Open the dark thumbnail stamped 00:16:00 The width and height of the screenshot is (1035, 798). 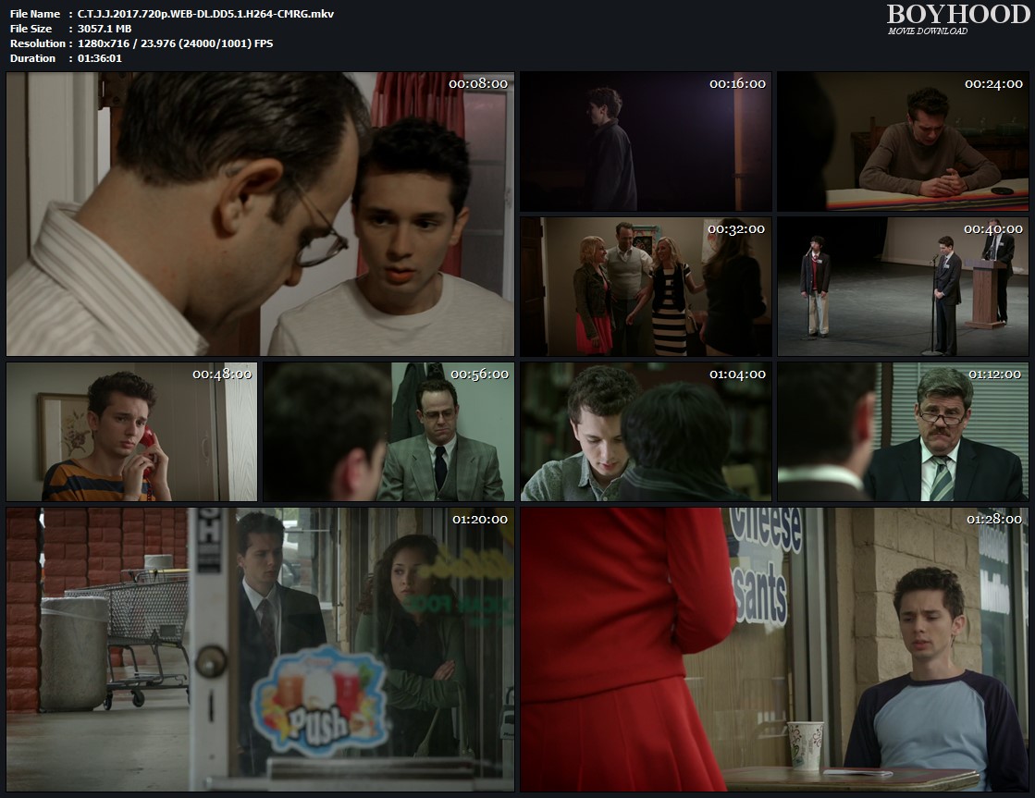point(645,141)
